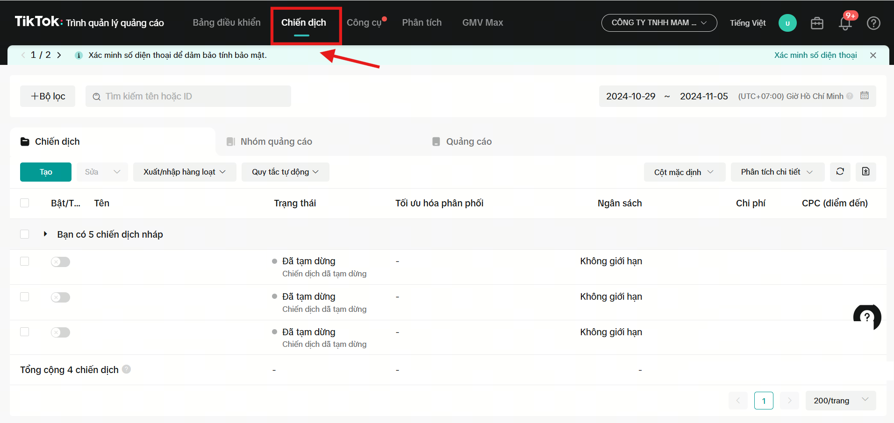Click the end date 2024-11-05
894x423 pixels.
click(704, 96)
